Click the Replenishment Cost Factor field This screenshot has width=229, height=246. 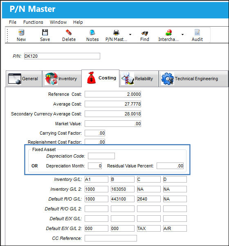(x=95, y=142)
